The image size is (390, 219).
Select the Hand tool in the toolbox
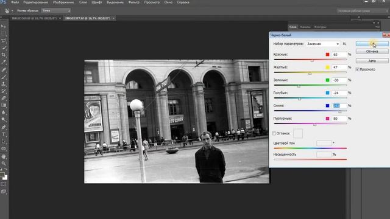4,156
